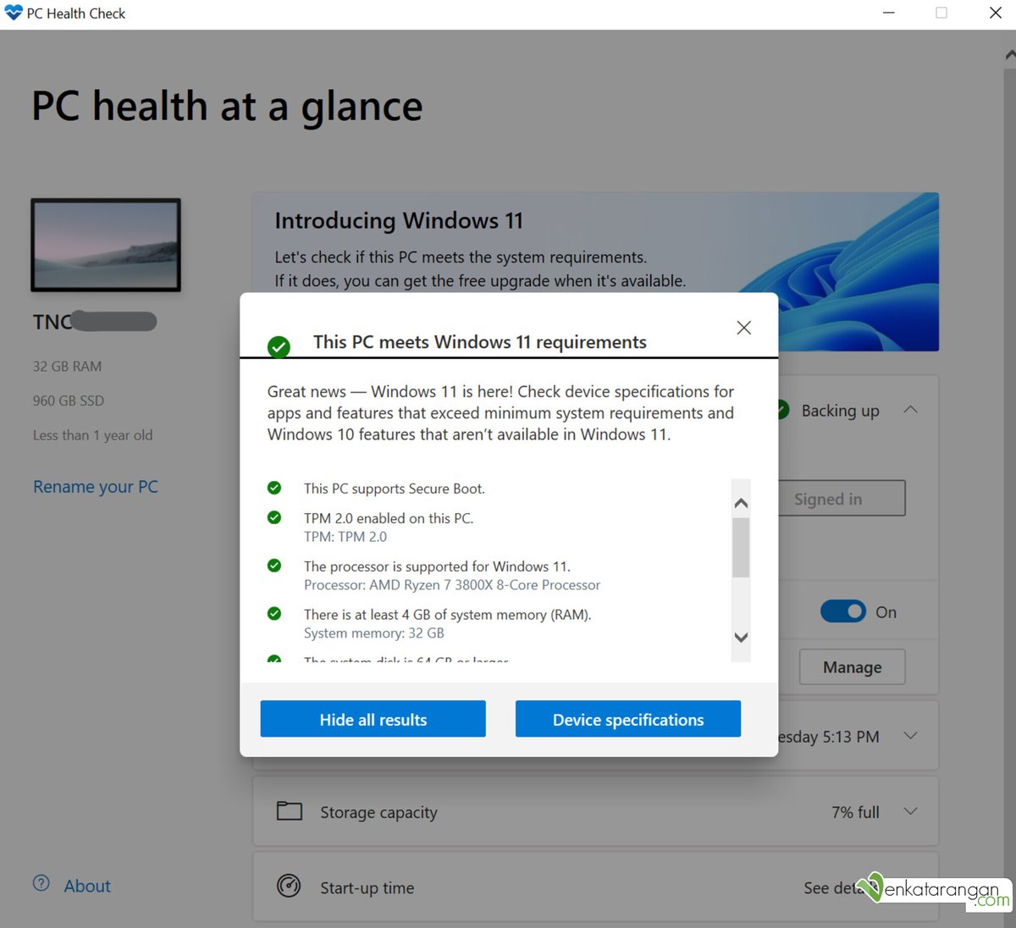Screen dimensions: 1016x928
Task: Click the Signed in button
Action: point(842,499)
